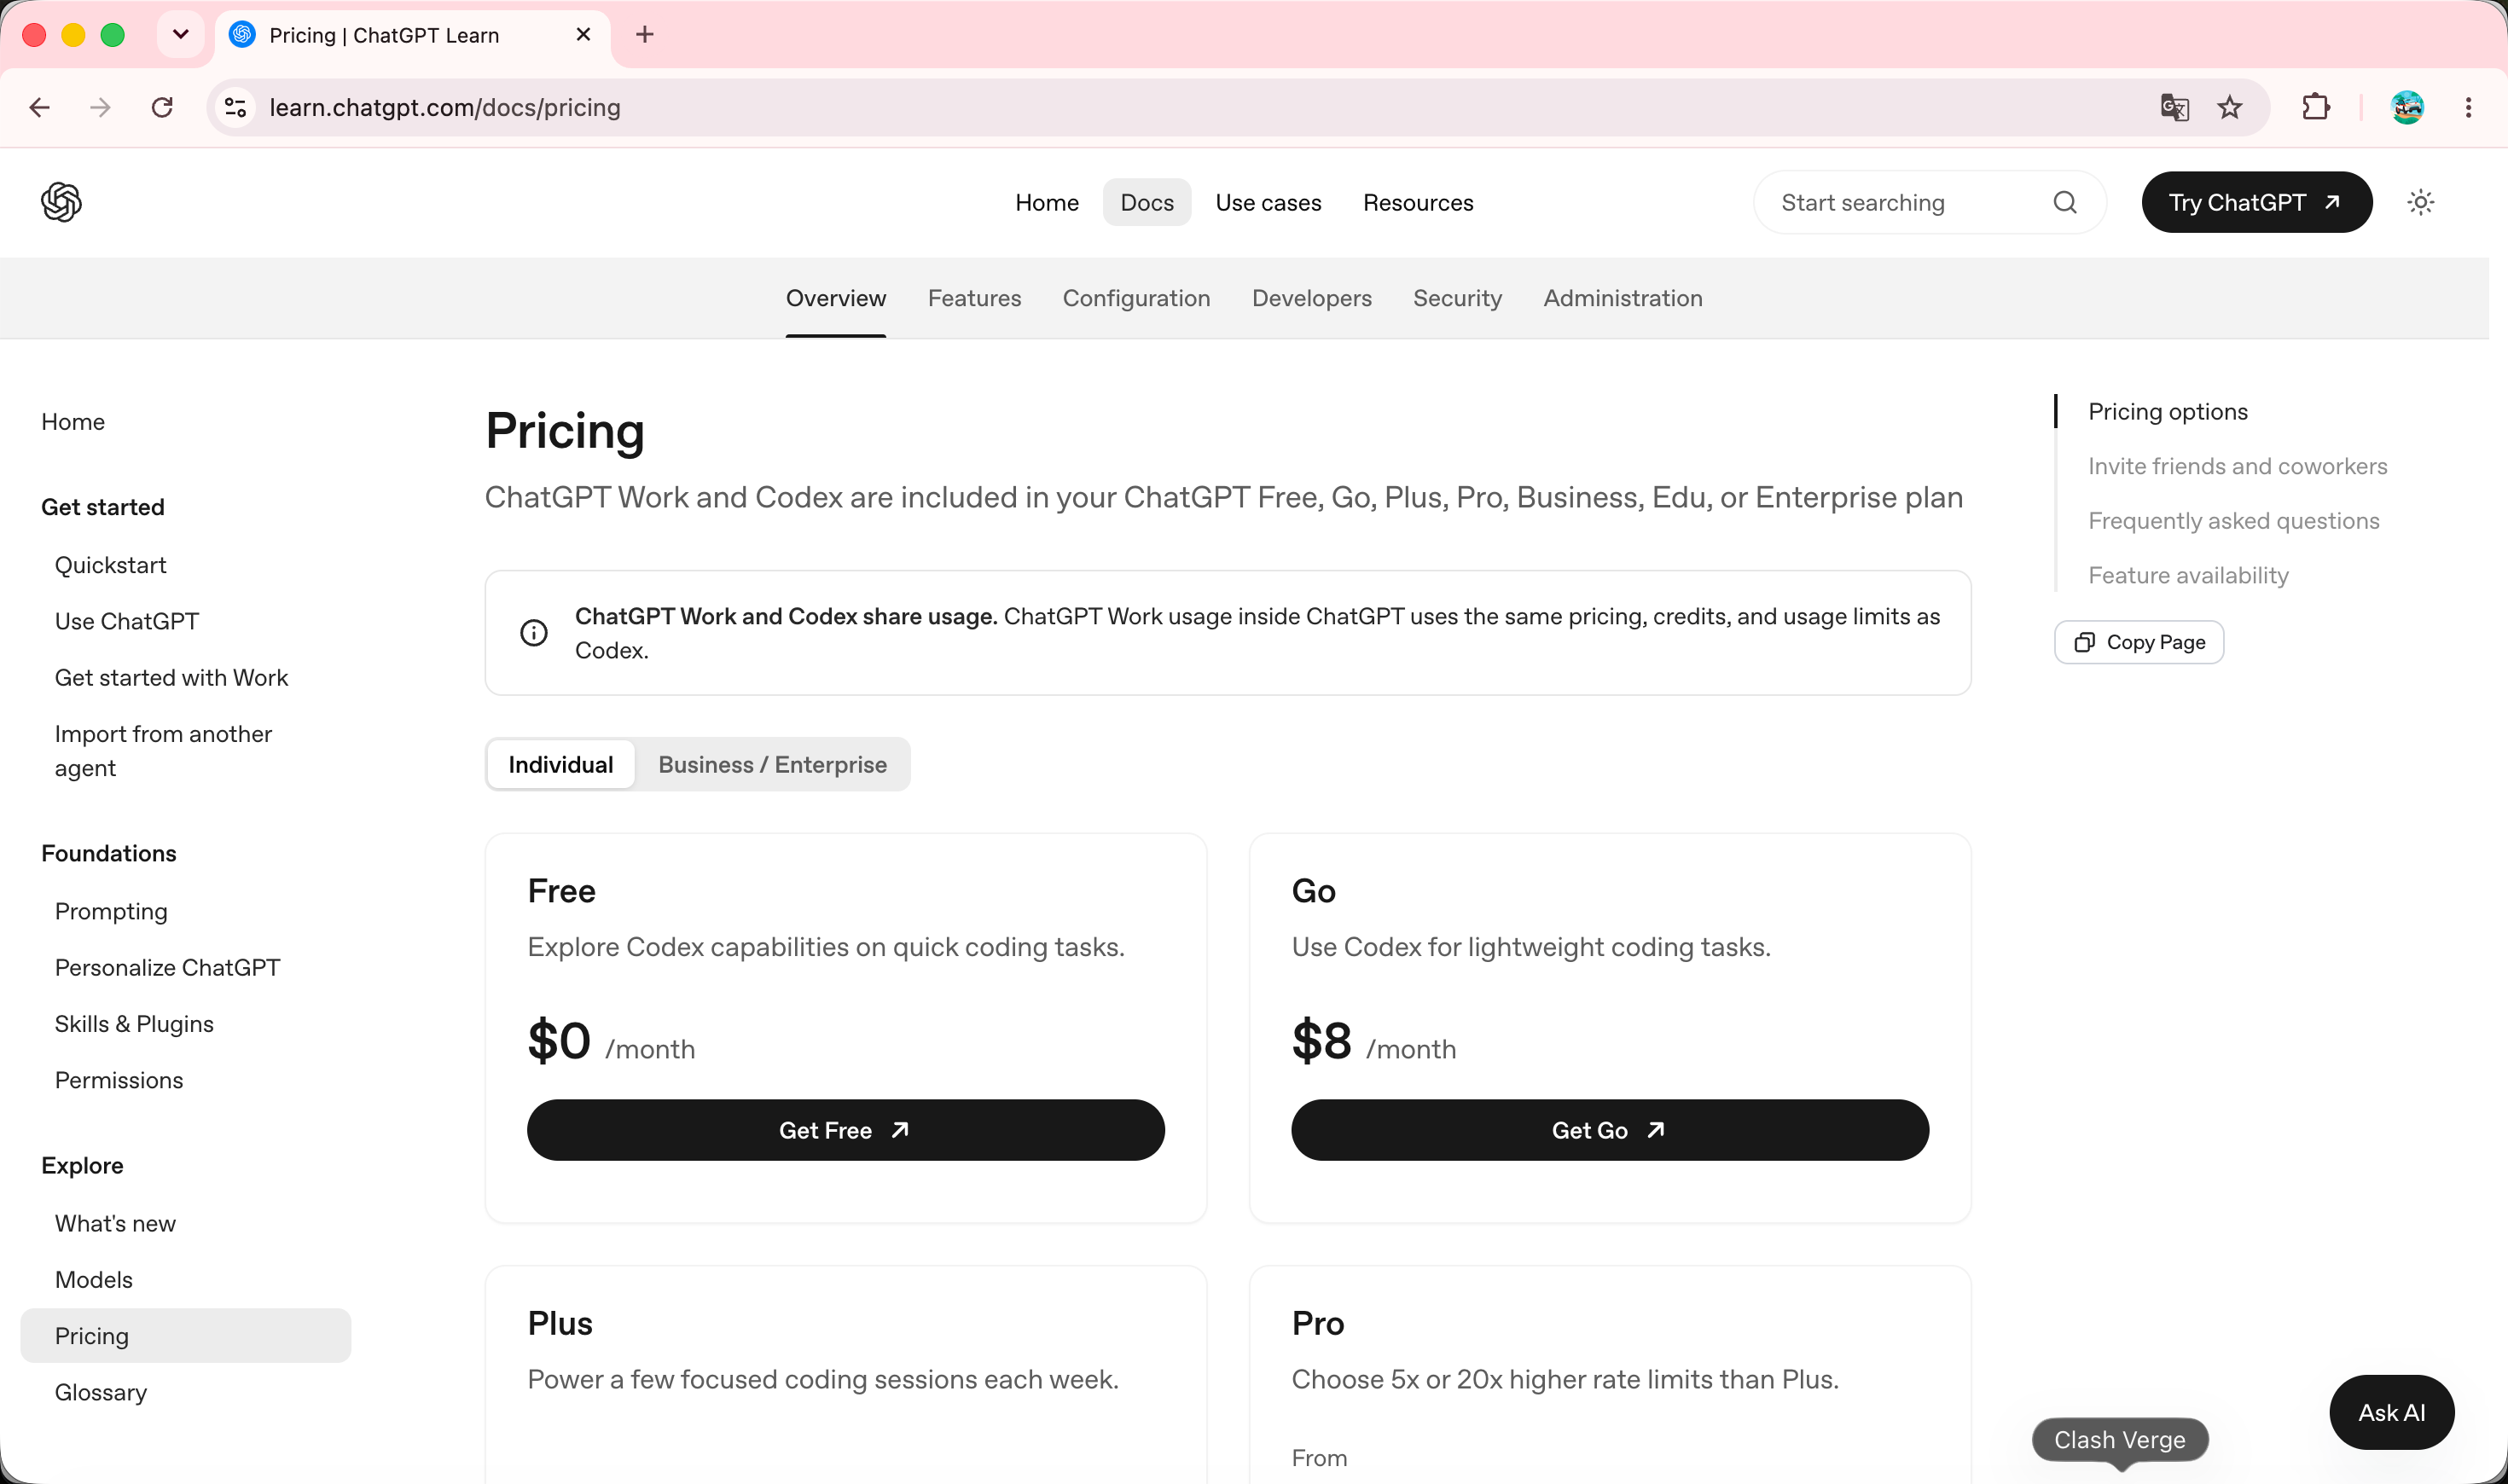Select the Individual pricing tab
This screenshot has height=1484, width=2508.
[561, 765]
